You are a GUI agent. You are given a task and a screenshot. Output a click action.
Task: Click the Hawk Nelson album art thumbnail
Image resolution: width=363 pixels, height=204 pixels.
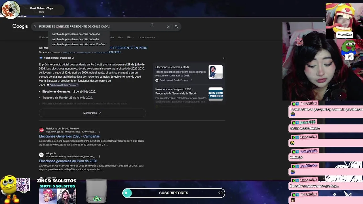pyautogui.click(x=10, y=10)
